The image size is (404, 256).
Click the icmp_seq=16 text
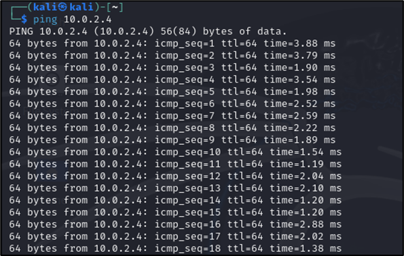(x=187, y=225)
